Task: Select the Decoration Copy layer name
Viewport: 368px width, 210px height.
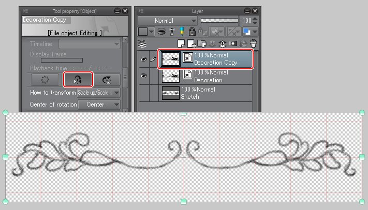Action: pyautogui.click(x=215, y=63)
